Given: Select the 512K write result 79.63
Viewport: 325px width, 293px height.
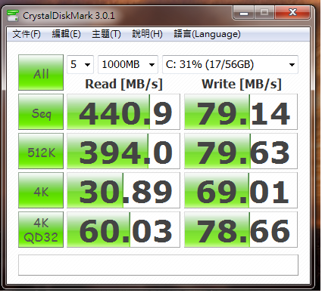Looking at the screenshot, I should 241,151.
